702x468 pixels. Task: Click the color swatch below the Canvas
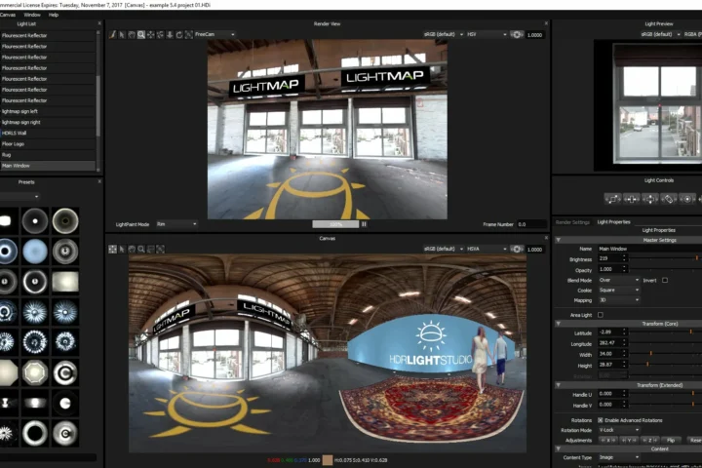click(328, 460)
